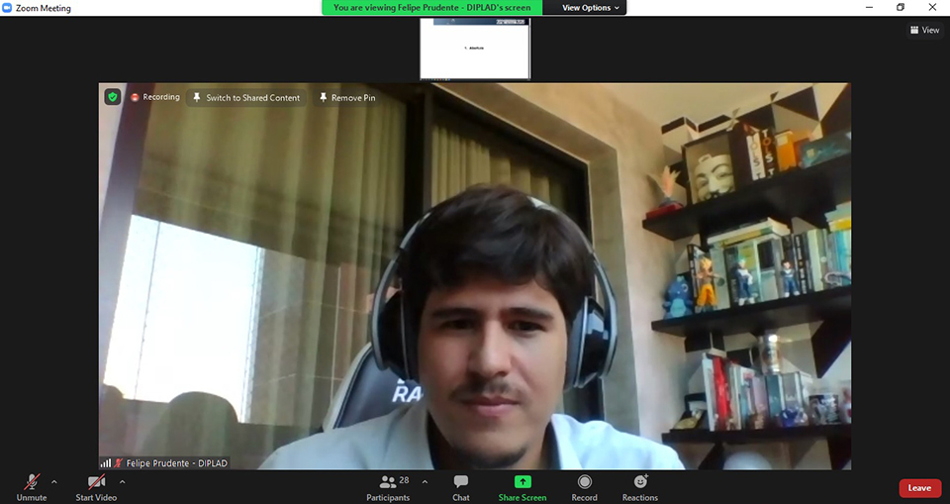Expand the arrow next to Participants
Screen dimensions: 950x504
tap(425, 482)
